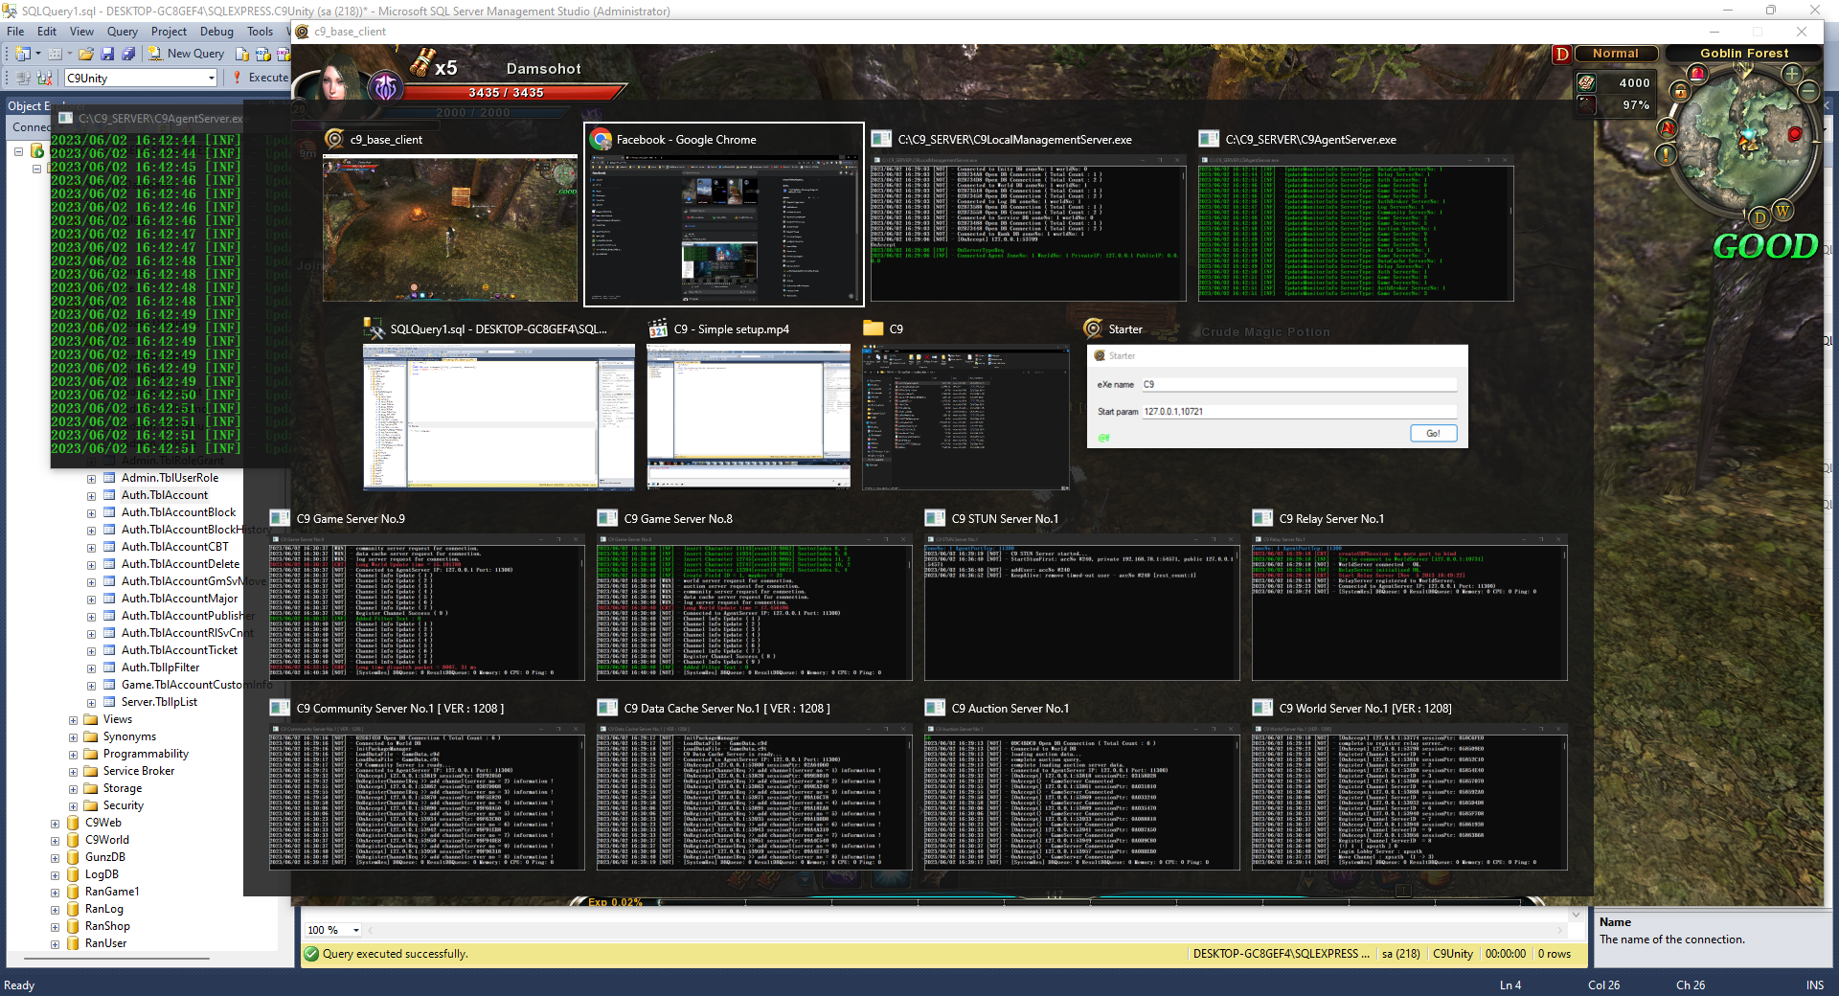Click the red flag icon on minimap
This screenshot has width=1839, height=996.
point(1668,128)
